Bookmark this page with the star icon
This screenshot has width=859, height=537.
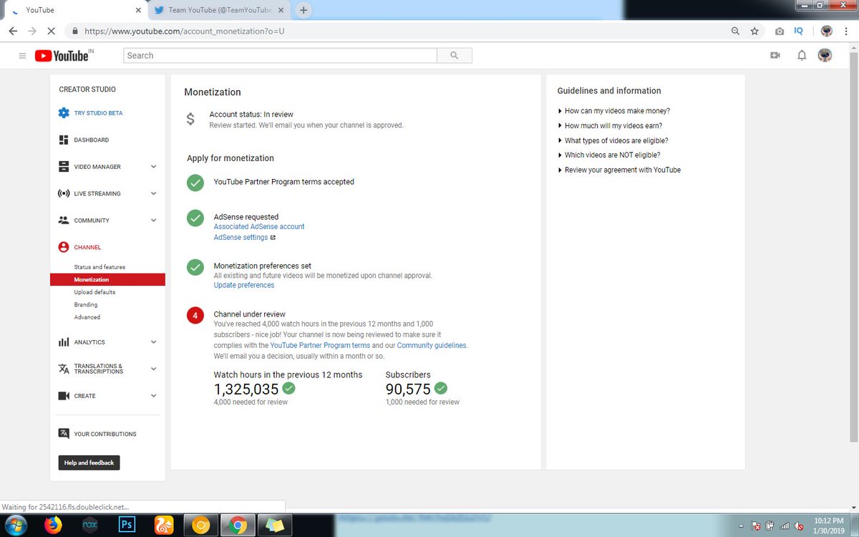[x=754, y=32]
